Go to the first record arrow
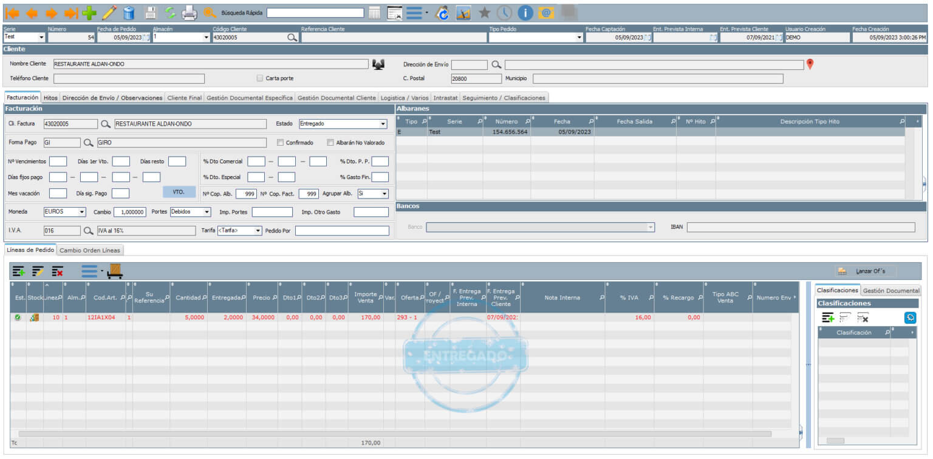This screenshot has height=459, width=933. [x=12, y=12]
